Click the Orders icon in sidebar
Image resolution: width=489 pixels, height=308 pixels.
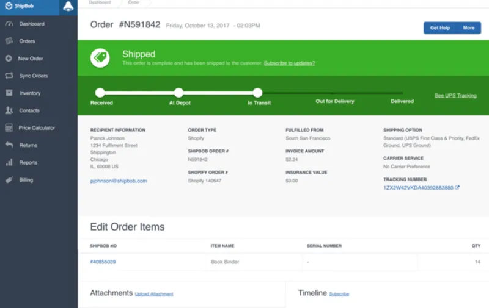point(9,41)
